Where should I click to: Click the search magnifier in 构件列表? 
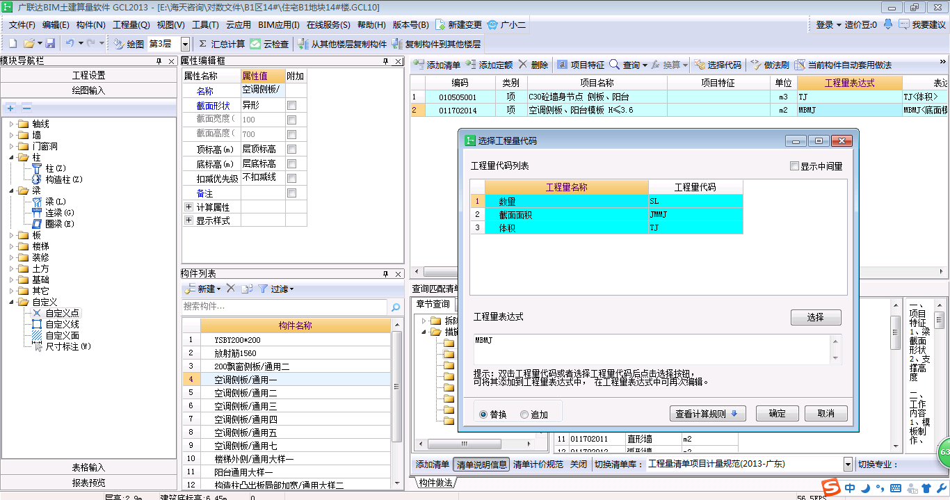coord(395,307)
